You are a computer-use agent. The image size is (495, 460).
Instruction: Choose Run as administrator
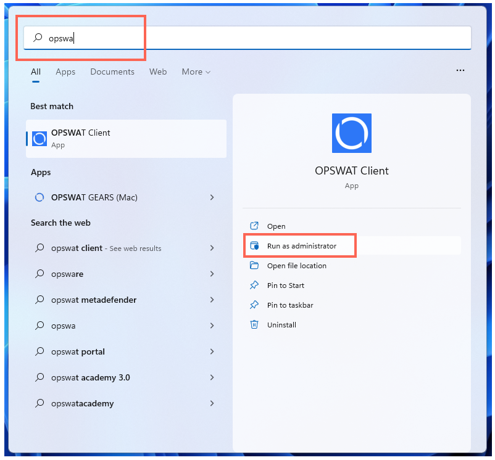click(352, 245)
